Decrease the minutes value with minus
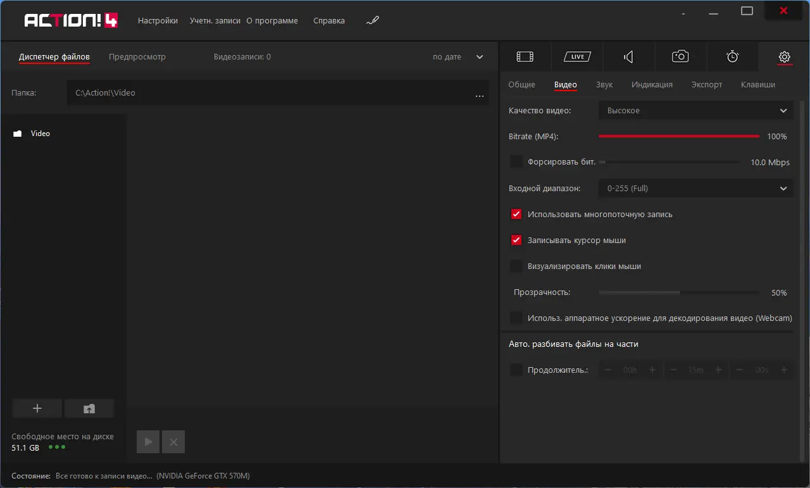Image resolution: width=810 pixels, height=488 pixels. 673,370
